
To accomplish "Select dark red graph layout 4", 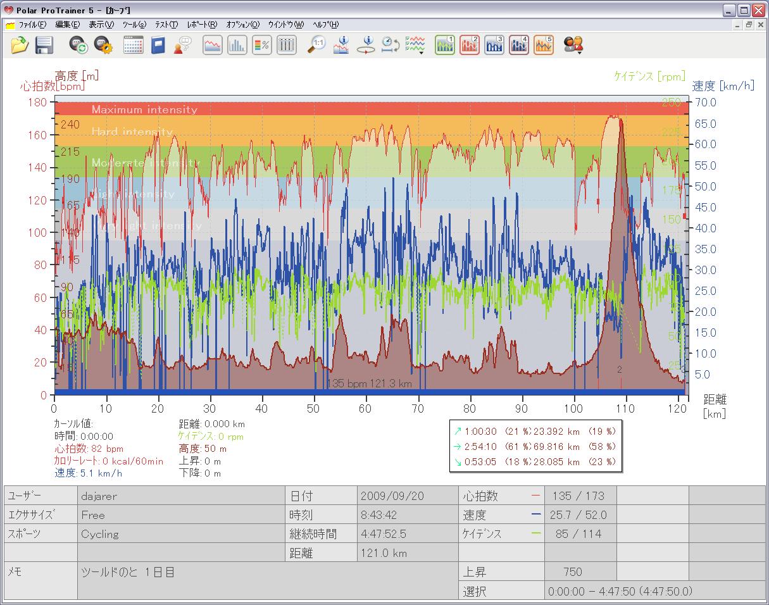I will [519, 45].
